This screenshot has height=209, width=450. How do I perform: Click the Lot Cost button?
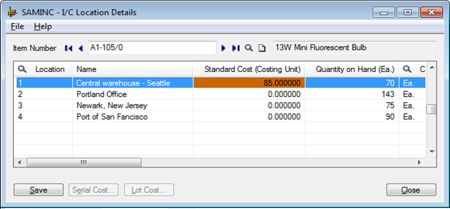pyautogui.click(x=149, y=190)
